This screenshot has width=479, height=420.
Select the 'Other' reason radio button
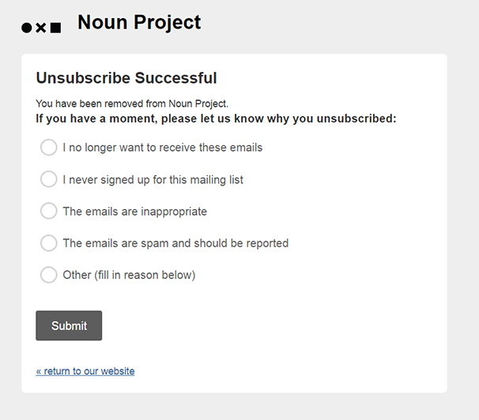[48, 275]
